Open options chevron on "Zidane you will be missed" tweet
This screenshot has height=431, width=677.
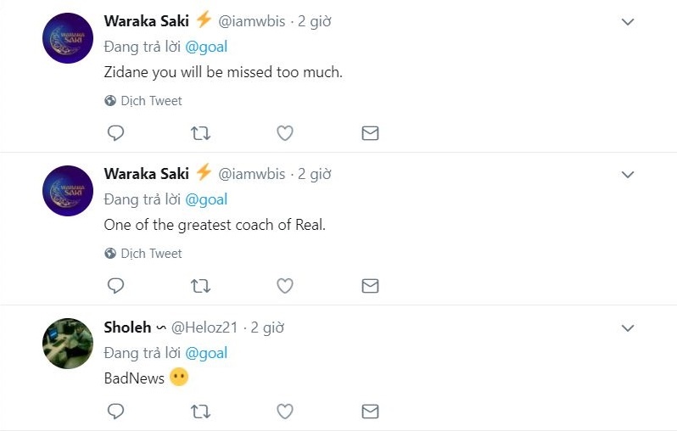point(628,22)
